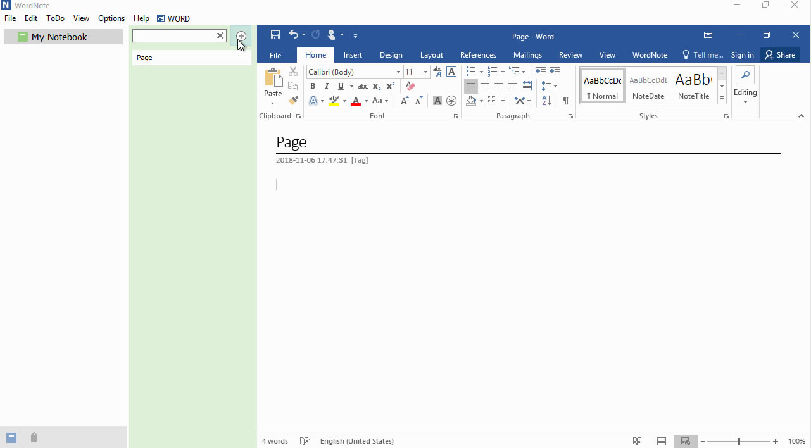
Task: Click the Center align icon
Action: coord(485,86)
